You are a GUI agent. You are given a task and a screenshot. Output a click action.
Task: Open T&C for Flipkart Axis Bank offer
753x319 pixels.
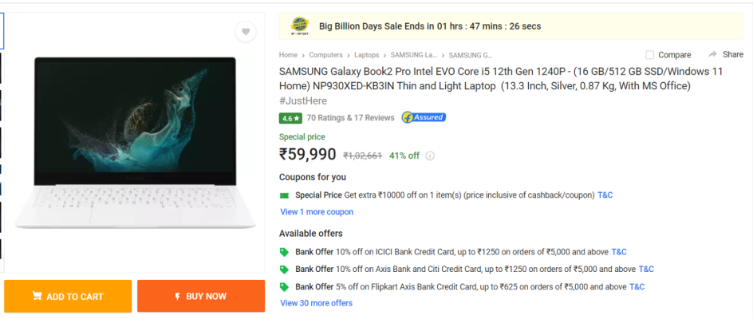tap(637, 287)
